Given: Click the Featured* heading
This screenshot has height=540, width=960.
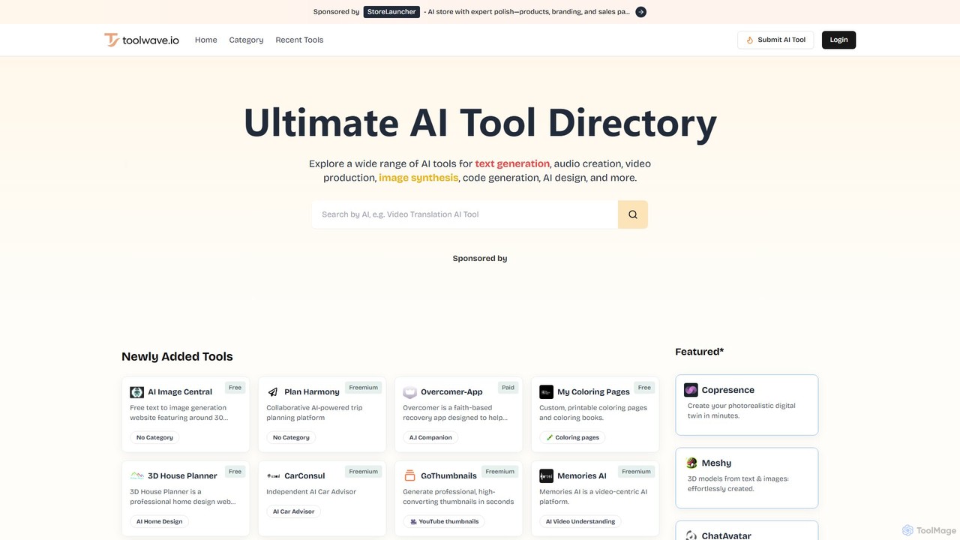Looking at the screenshot, I should click(x=699, y=352).
